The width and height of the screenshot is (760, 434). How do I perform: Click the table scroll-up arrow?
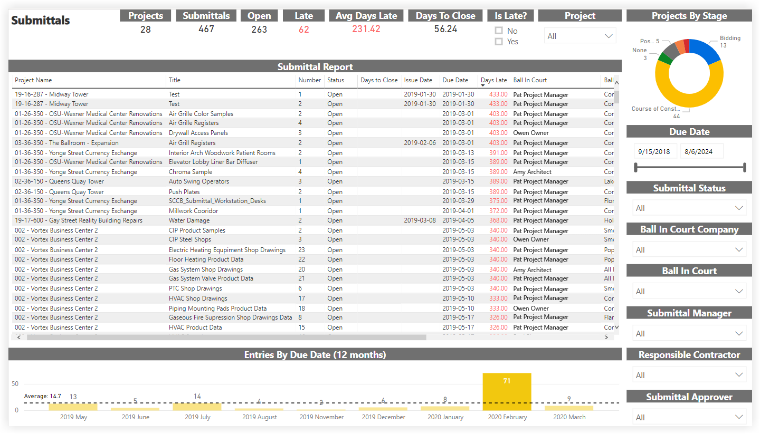(616, 82)
